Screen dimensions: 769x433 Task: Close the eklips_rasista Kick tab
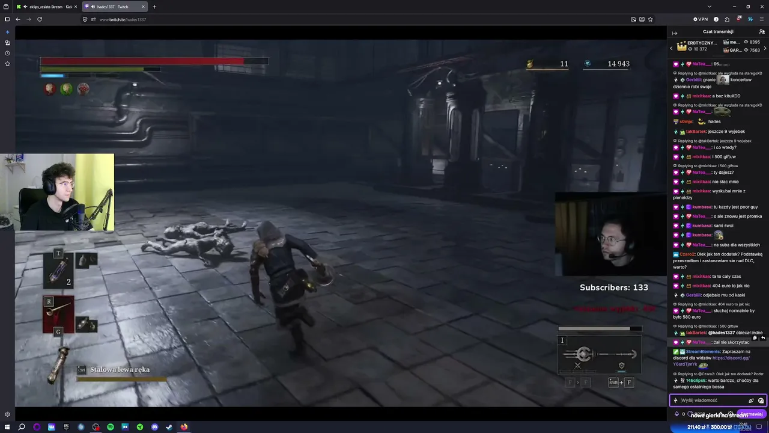(x=76, y=7)
